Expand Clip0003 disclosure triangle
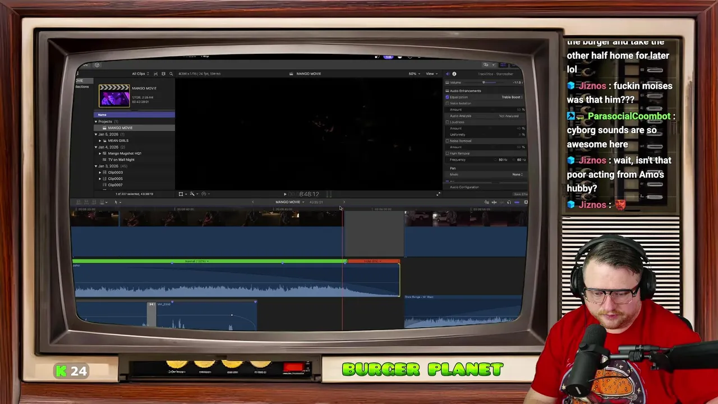The width and height of the screenshot is (718, 404). 100,172
